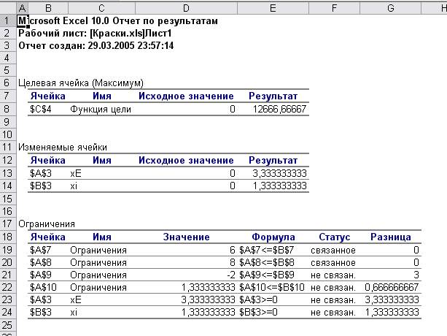This screenshot has width=447, height=336.
Task: Click row header 22
Action: point(7,289)
